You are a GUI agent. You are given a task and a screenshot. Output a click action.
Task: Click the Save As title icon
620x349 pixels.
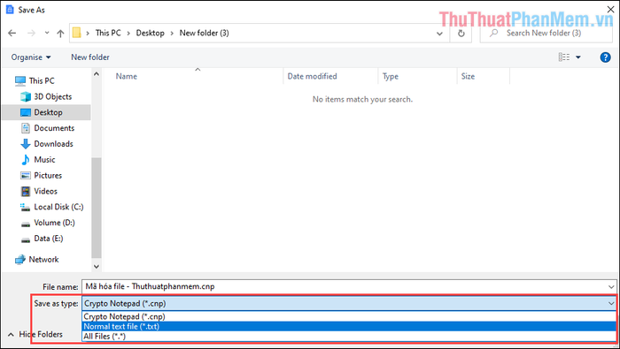[10, 10]
